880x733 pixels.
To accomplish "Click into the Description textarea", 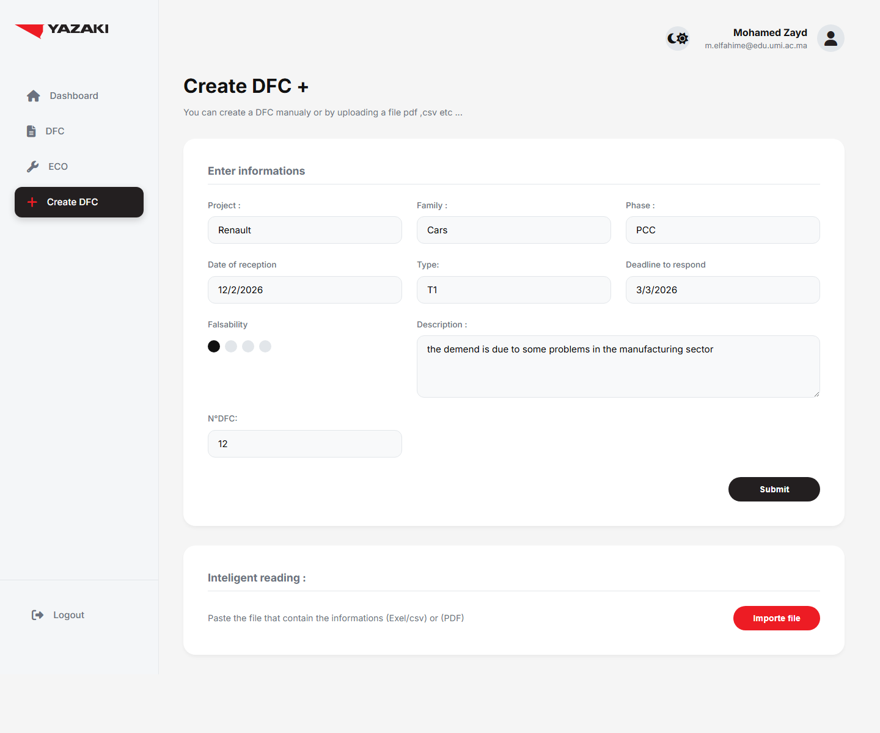I will (x=618, y=366).
